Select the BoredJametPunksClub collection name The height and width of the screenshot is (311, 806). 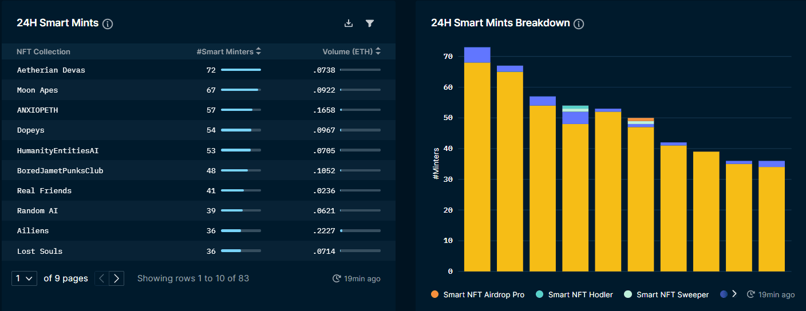[60, 170]
